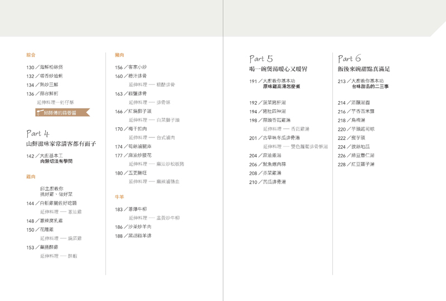Click bold subtitle 台味甜品的二三事

370,87
